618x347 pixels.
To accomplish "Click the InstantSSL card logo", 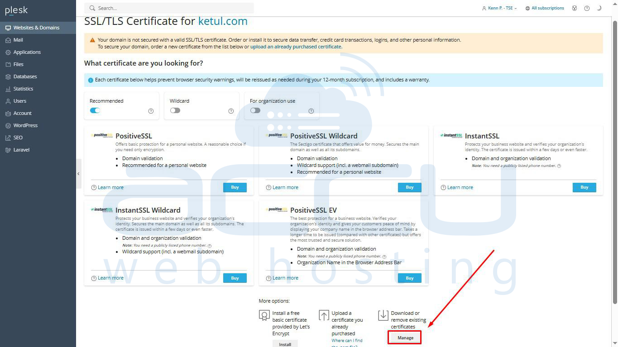I will click(x=451, y=135).
